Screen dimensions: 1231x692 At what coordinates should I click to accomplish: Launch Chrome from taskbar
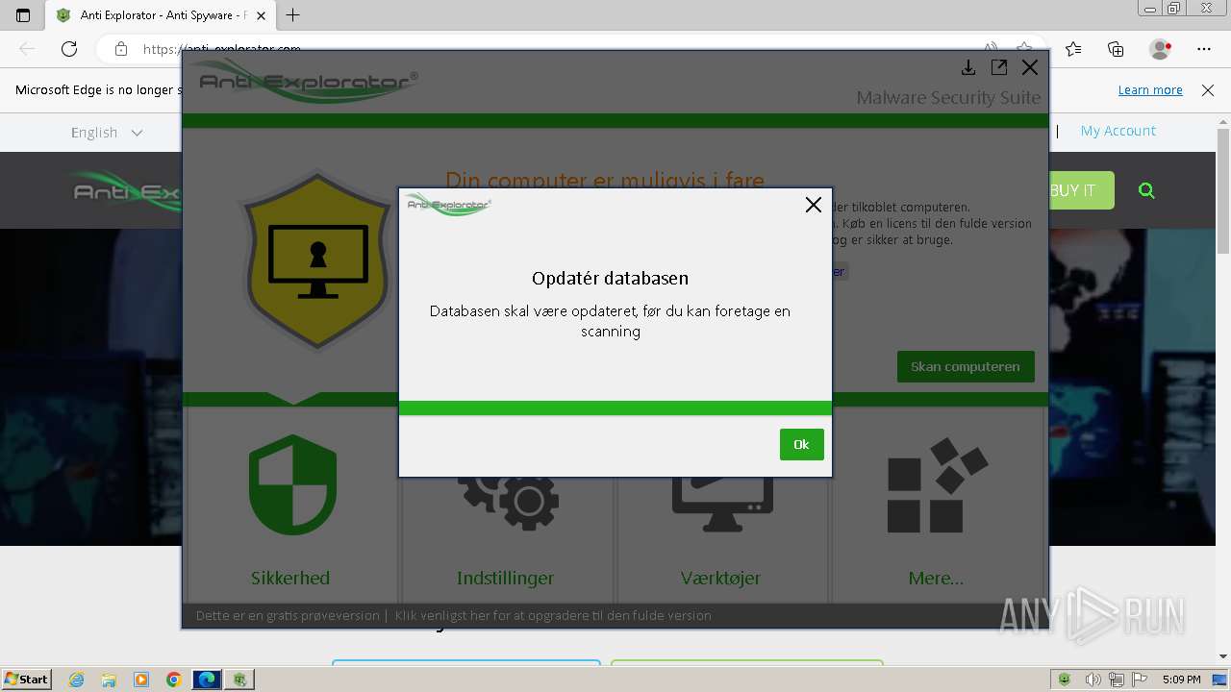point(173,680)
